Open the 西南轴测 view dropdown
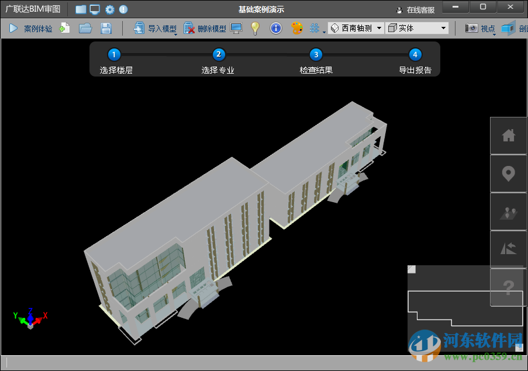Screen dimensions: 528x371 tap(378, 27)
